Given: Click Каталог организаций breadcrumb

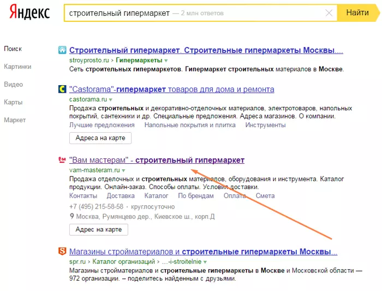Looking at the screenshot, I should pyautogui.click(x=123, y=262).
